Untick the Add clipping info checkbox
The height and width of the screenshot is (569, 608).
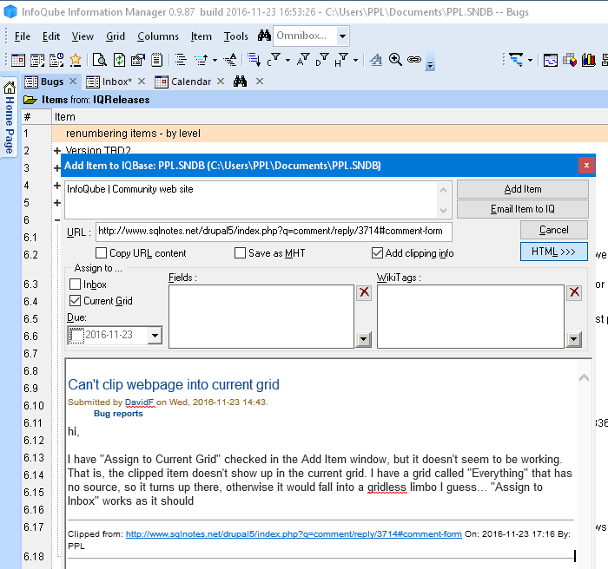(377, 253)
